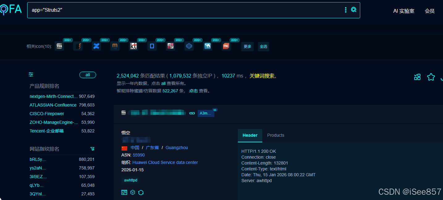Select the orange 彩 related icon

[x=78, y=46]
